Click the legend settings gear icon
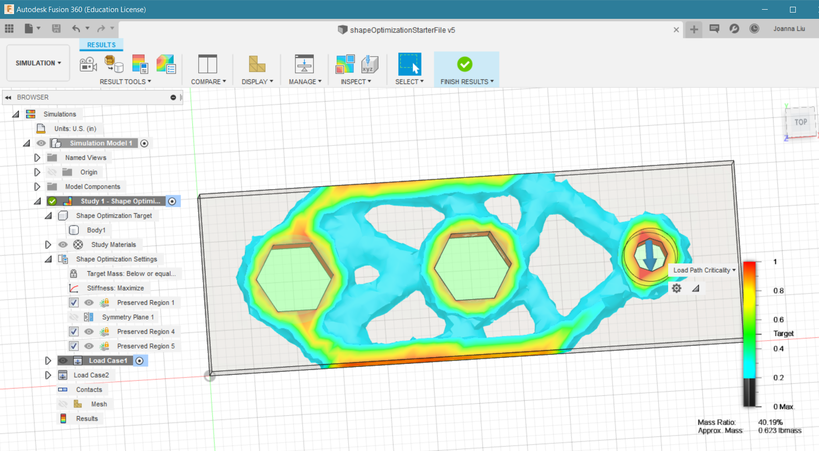This screenshot has width=819, height=451. pyautogui.click(x=676, y=288)
